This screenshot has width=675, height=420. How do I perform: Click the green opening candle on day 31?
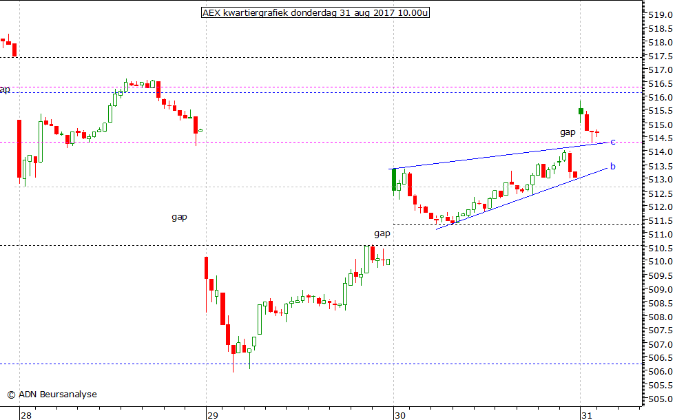click(581, 111)
